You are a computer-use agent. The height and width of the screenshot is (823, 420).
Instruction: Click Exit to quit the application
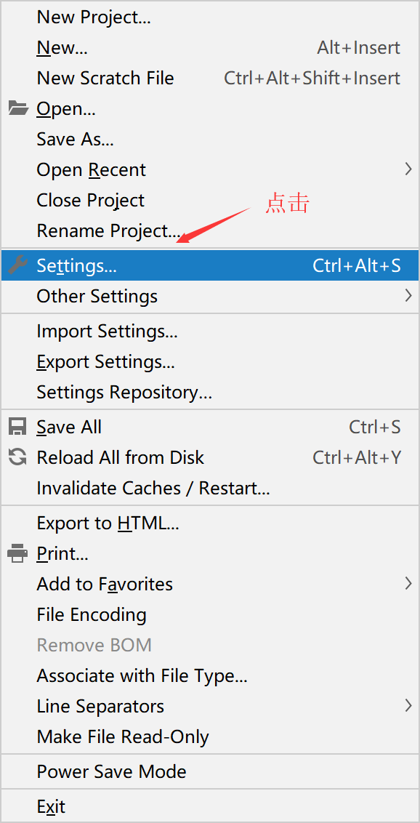coord(49,806)
